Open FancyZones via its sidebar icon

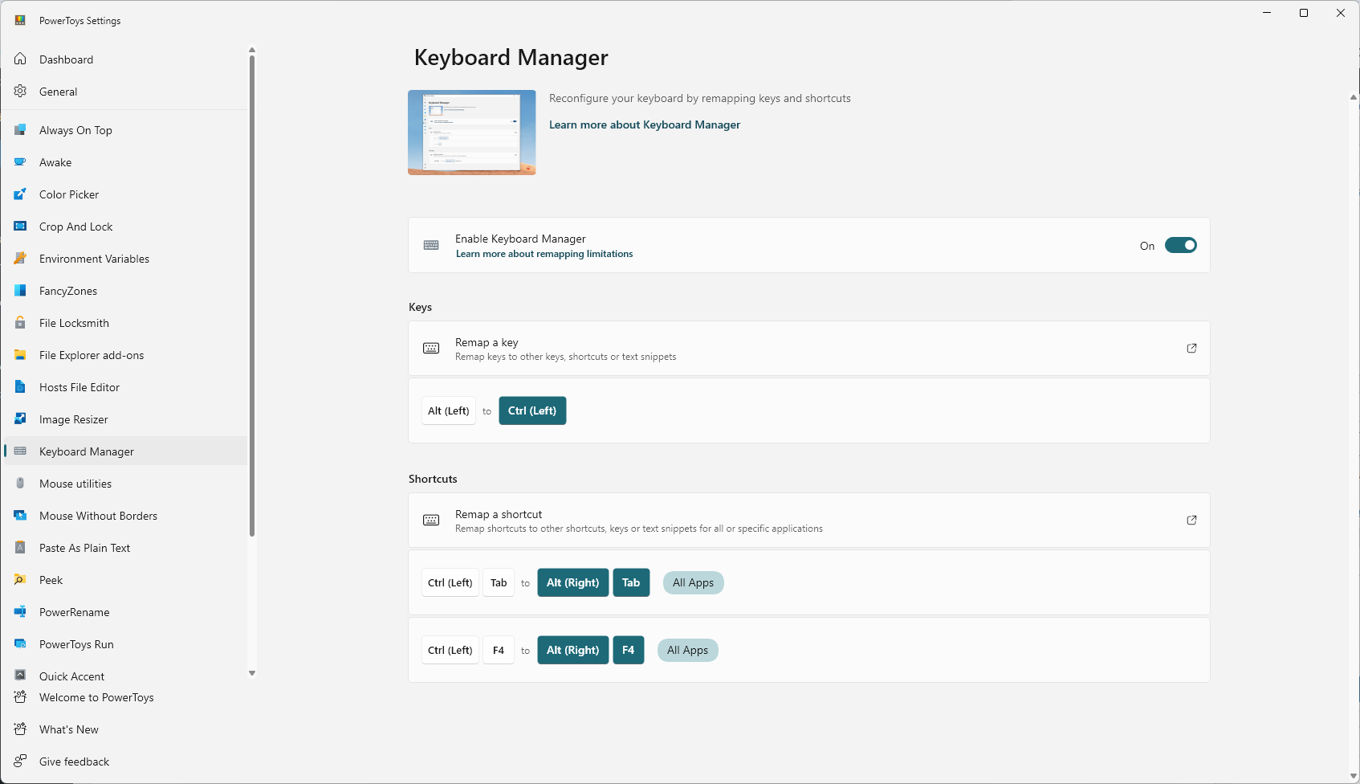pos(19,290)
